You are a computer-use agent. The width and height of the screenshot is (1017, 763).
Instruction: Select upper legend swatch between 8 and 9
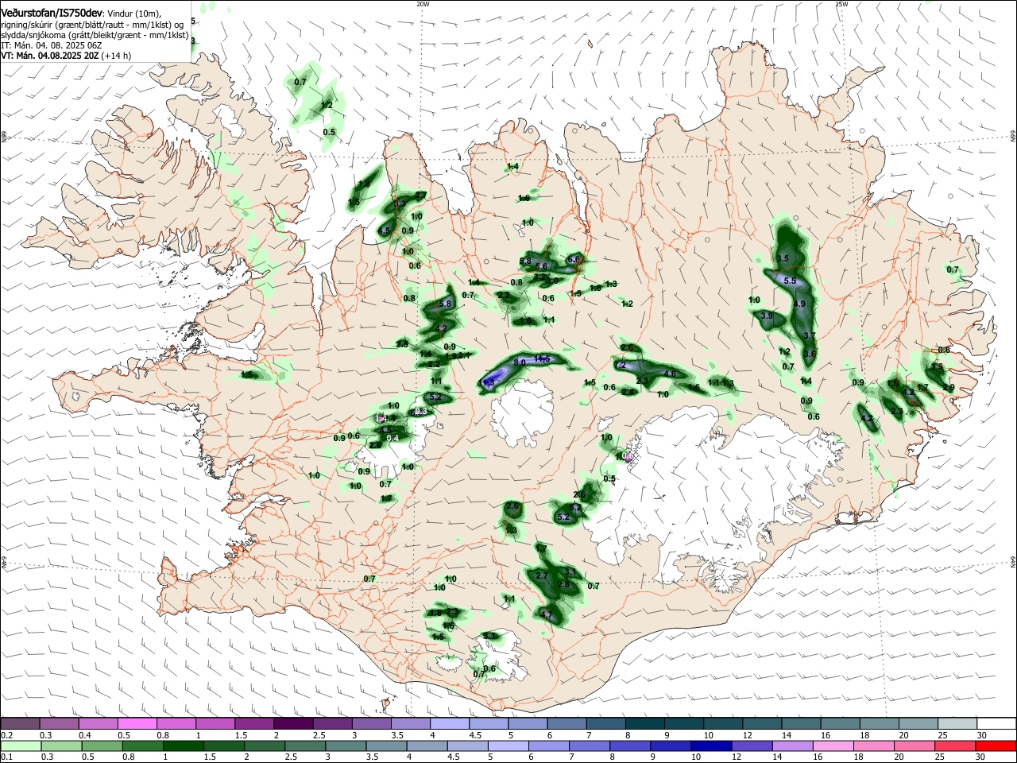[644, 724]
